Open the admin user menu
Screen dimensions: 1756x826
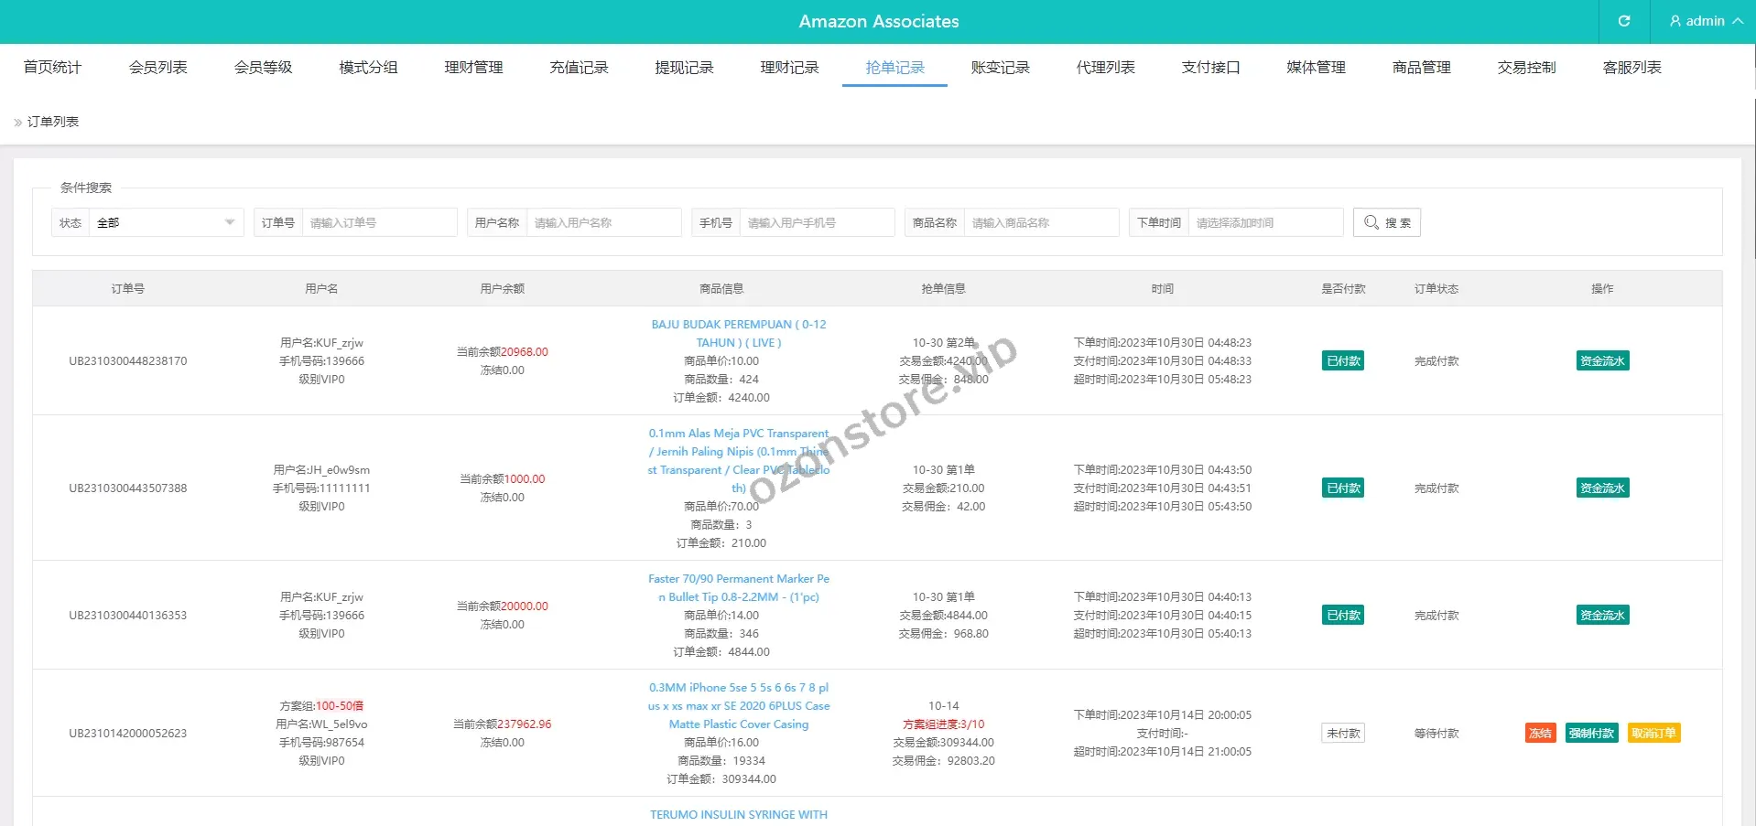(x=1705, y=21)
